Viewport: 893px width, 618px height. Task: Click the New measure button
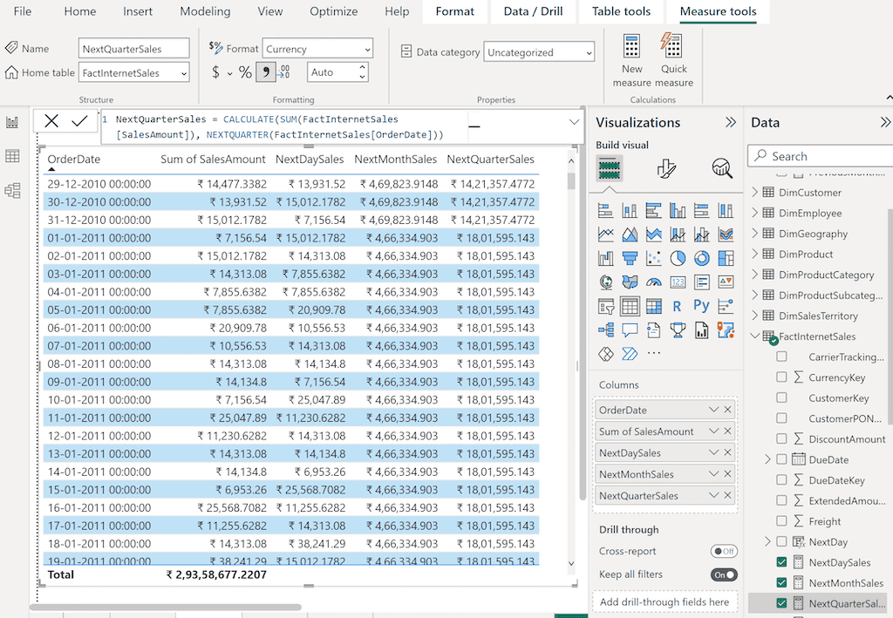[x=631, y=59]
